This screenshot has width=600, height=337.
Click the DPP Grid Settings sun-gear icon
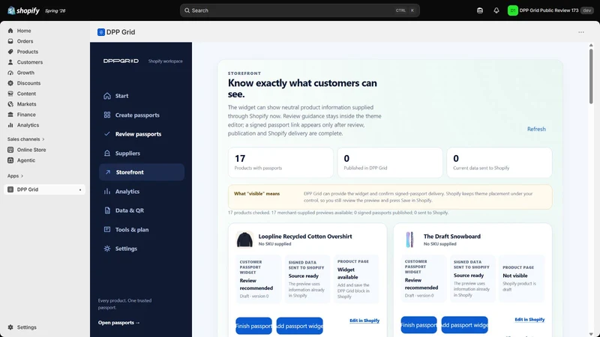[x=107, y=249]
